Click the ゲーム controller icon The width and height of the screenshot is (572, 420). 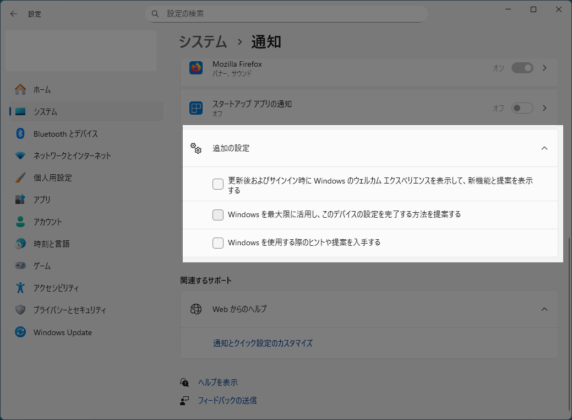click(x=20, y=266)
